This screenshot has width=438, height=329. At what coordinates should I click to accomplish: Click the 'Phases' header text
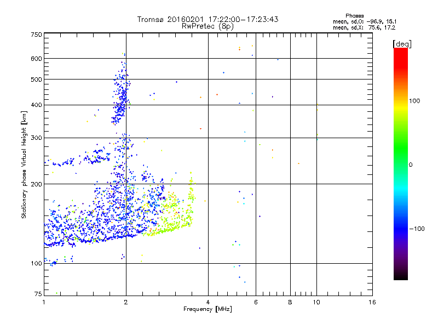pos(354,16)
